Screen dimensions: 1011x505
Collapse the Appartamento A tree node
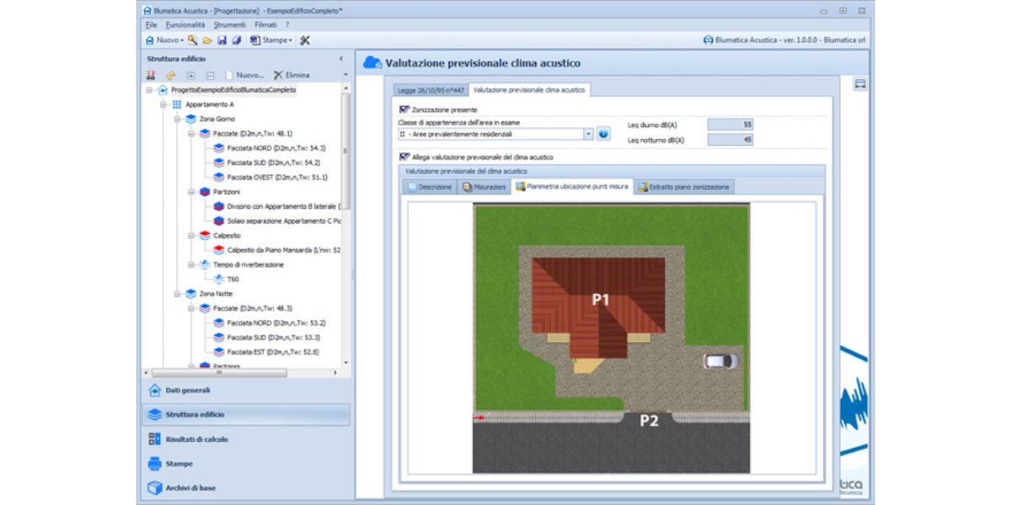tap(163, 104)
